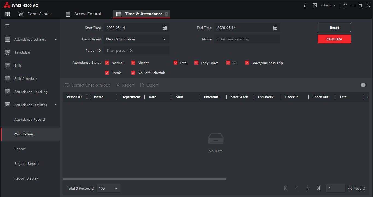
Task: Click the Correct Check-in/out icon
Action: pyautogui.click(x=67, y=85)
